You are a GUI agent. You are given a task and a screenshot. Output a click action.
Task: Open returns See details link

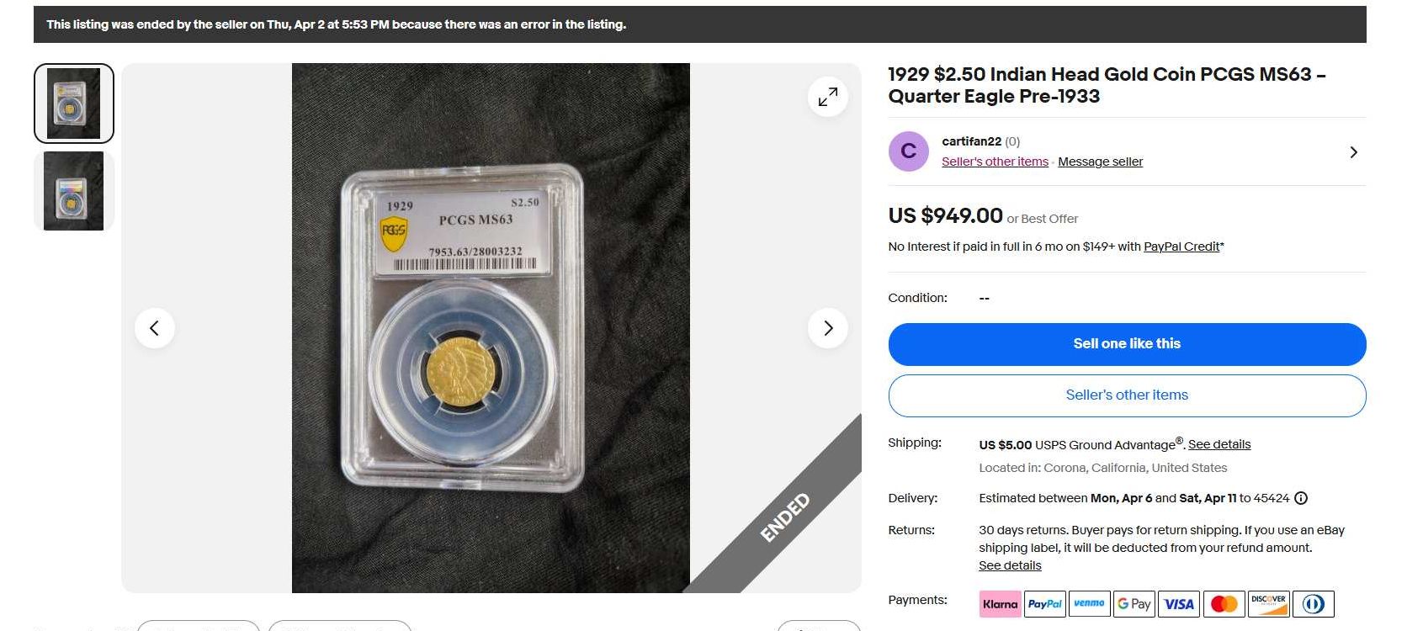[1010, 565]
